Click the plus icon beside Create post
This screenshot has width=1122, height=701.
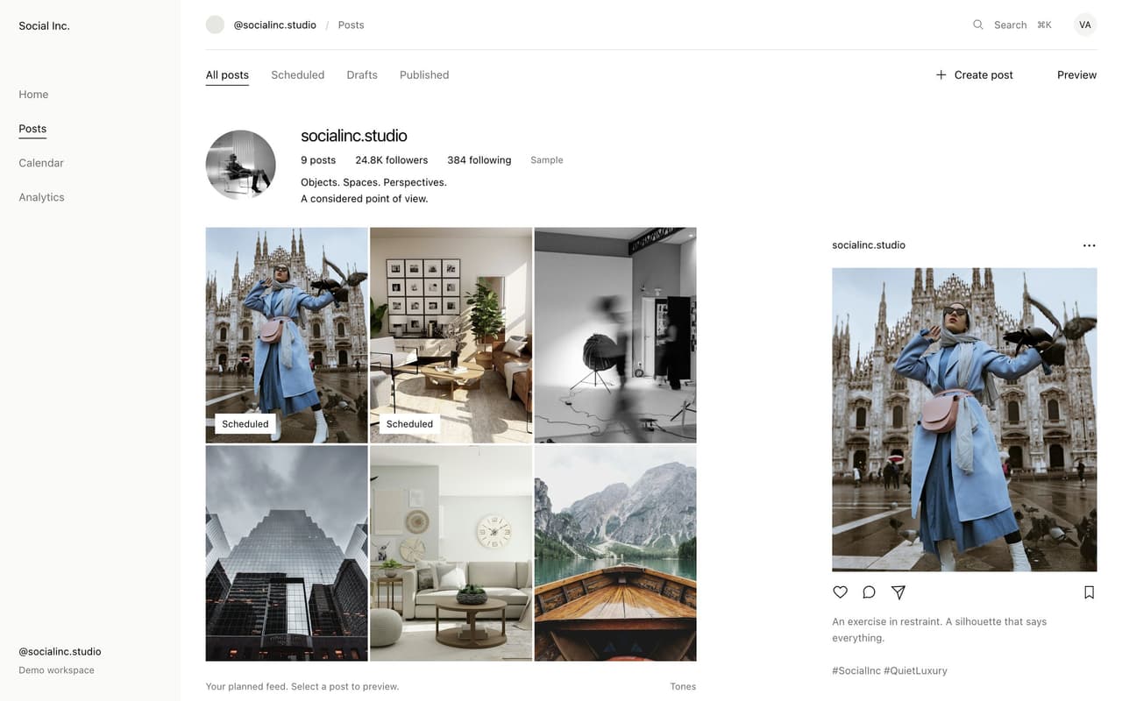941,74
